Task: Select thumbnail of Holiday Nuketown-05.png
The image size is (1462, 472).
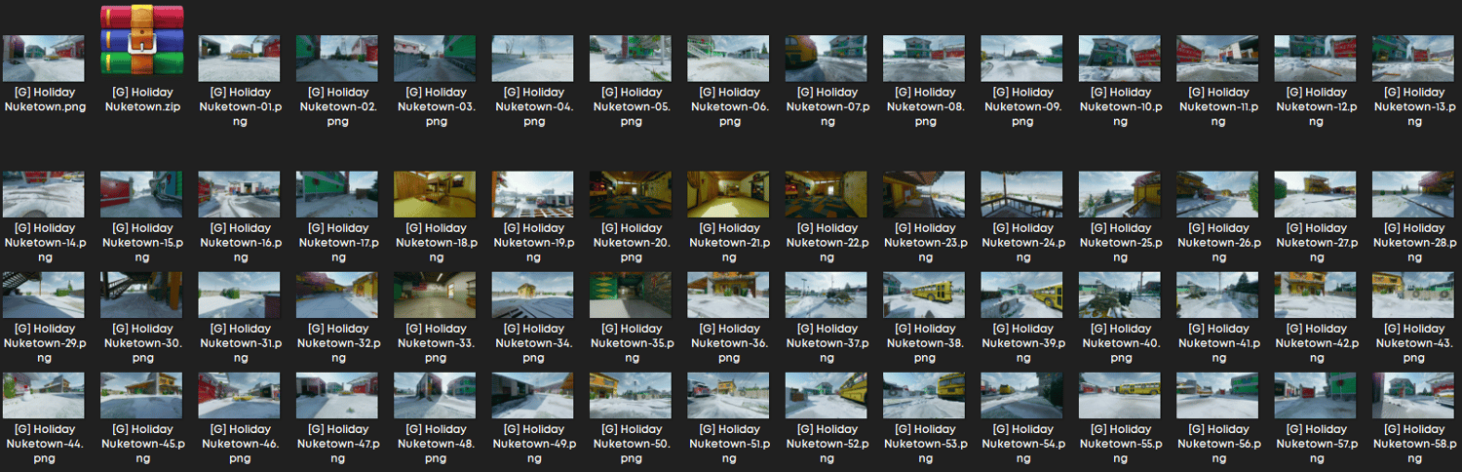Action: (631, 59)
